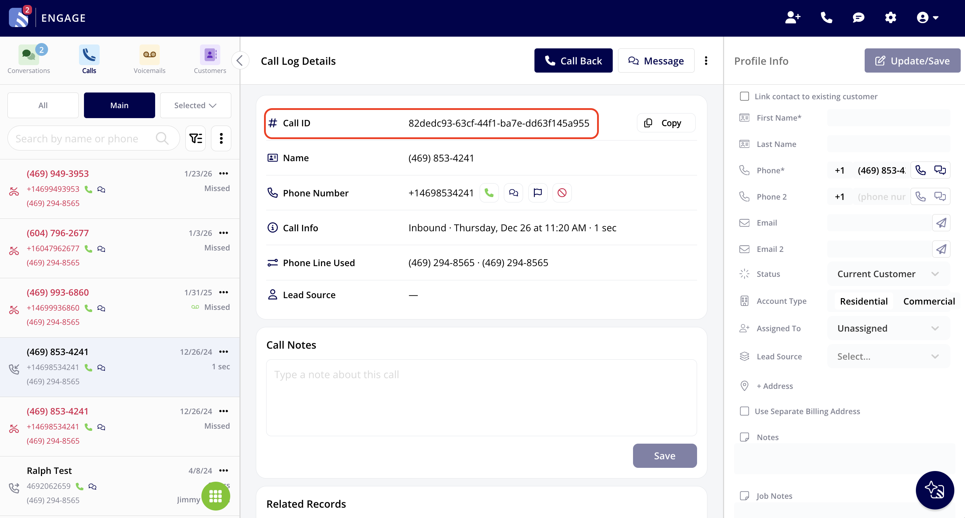Click into the Call Notes text area
Viewport: 965px width, 518px height.
coord(481,397)
